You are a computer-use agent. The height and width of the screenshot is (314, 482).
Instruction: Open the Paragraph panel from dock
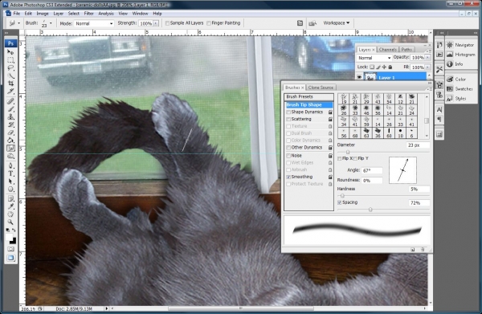(439, 119)
